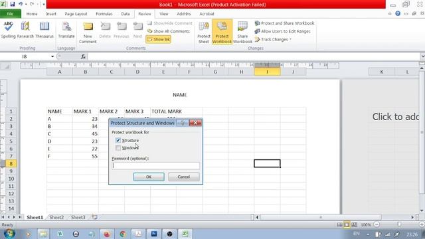Save the workbook from Quick Access

coord(12,5)
